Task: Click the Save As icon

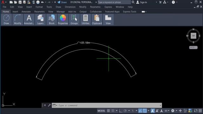Action: [x=24, y=2]
